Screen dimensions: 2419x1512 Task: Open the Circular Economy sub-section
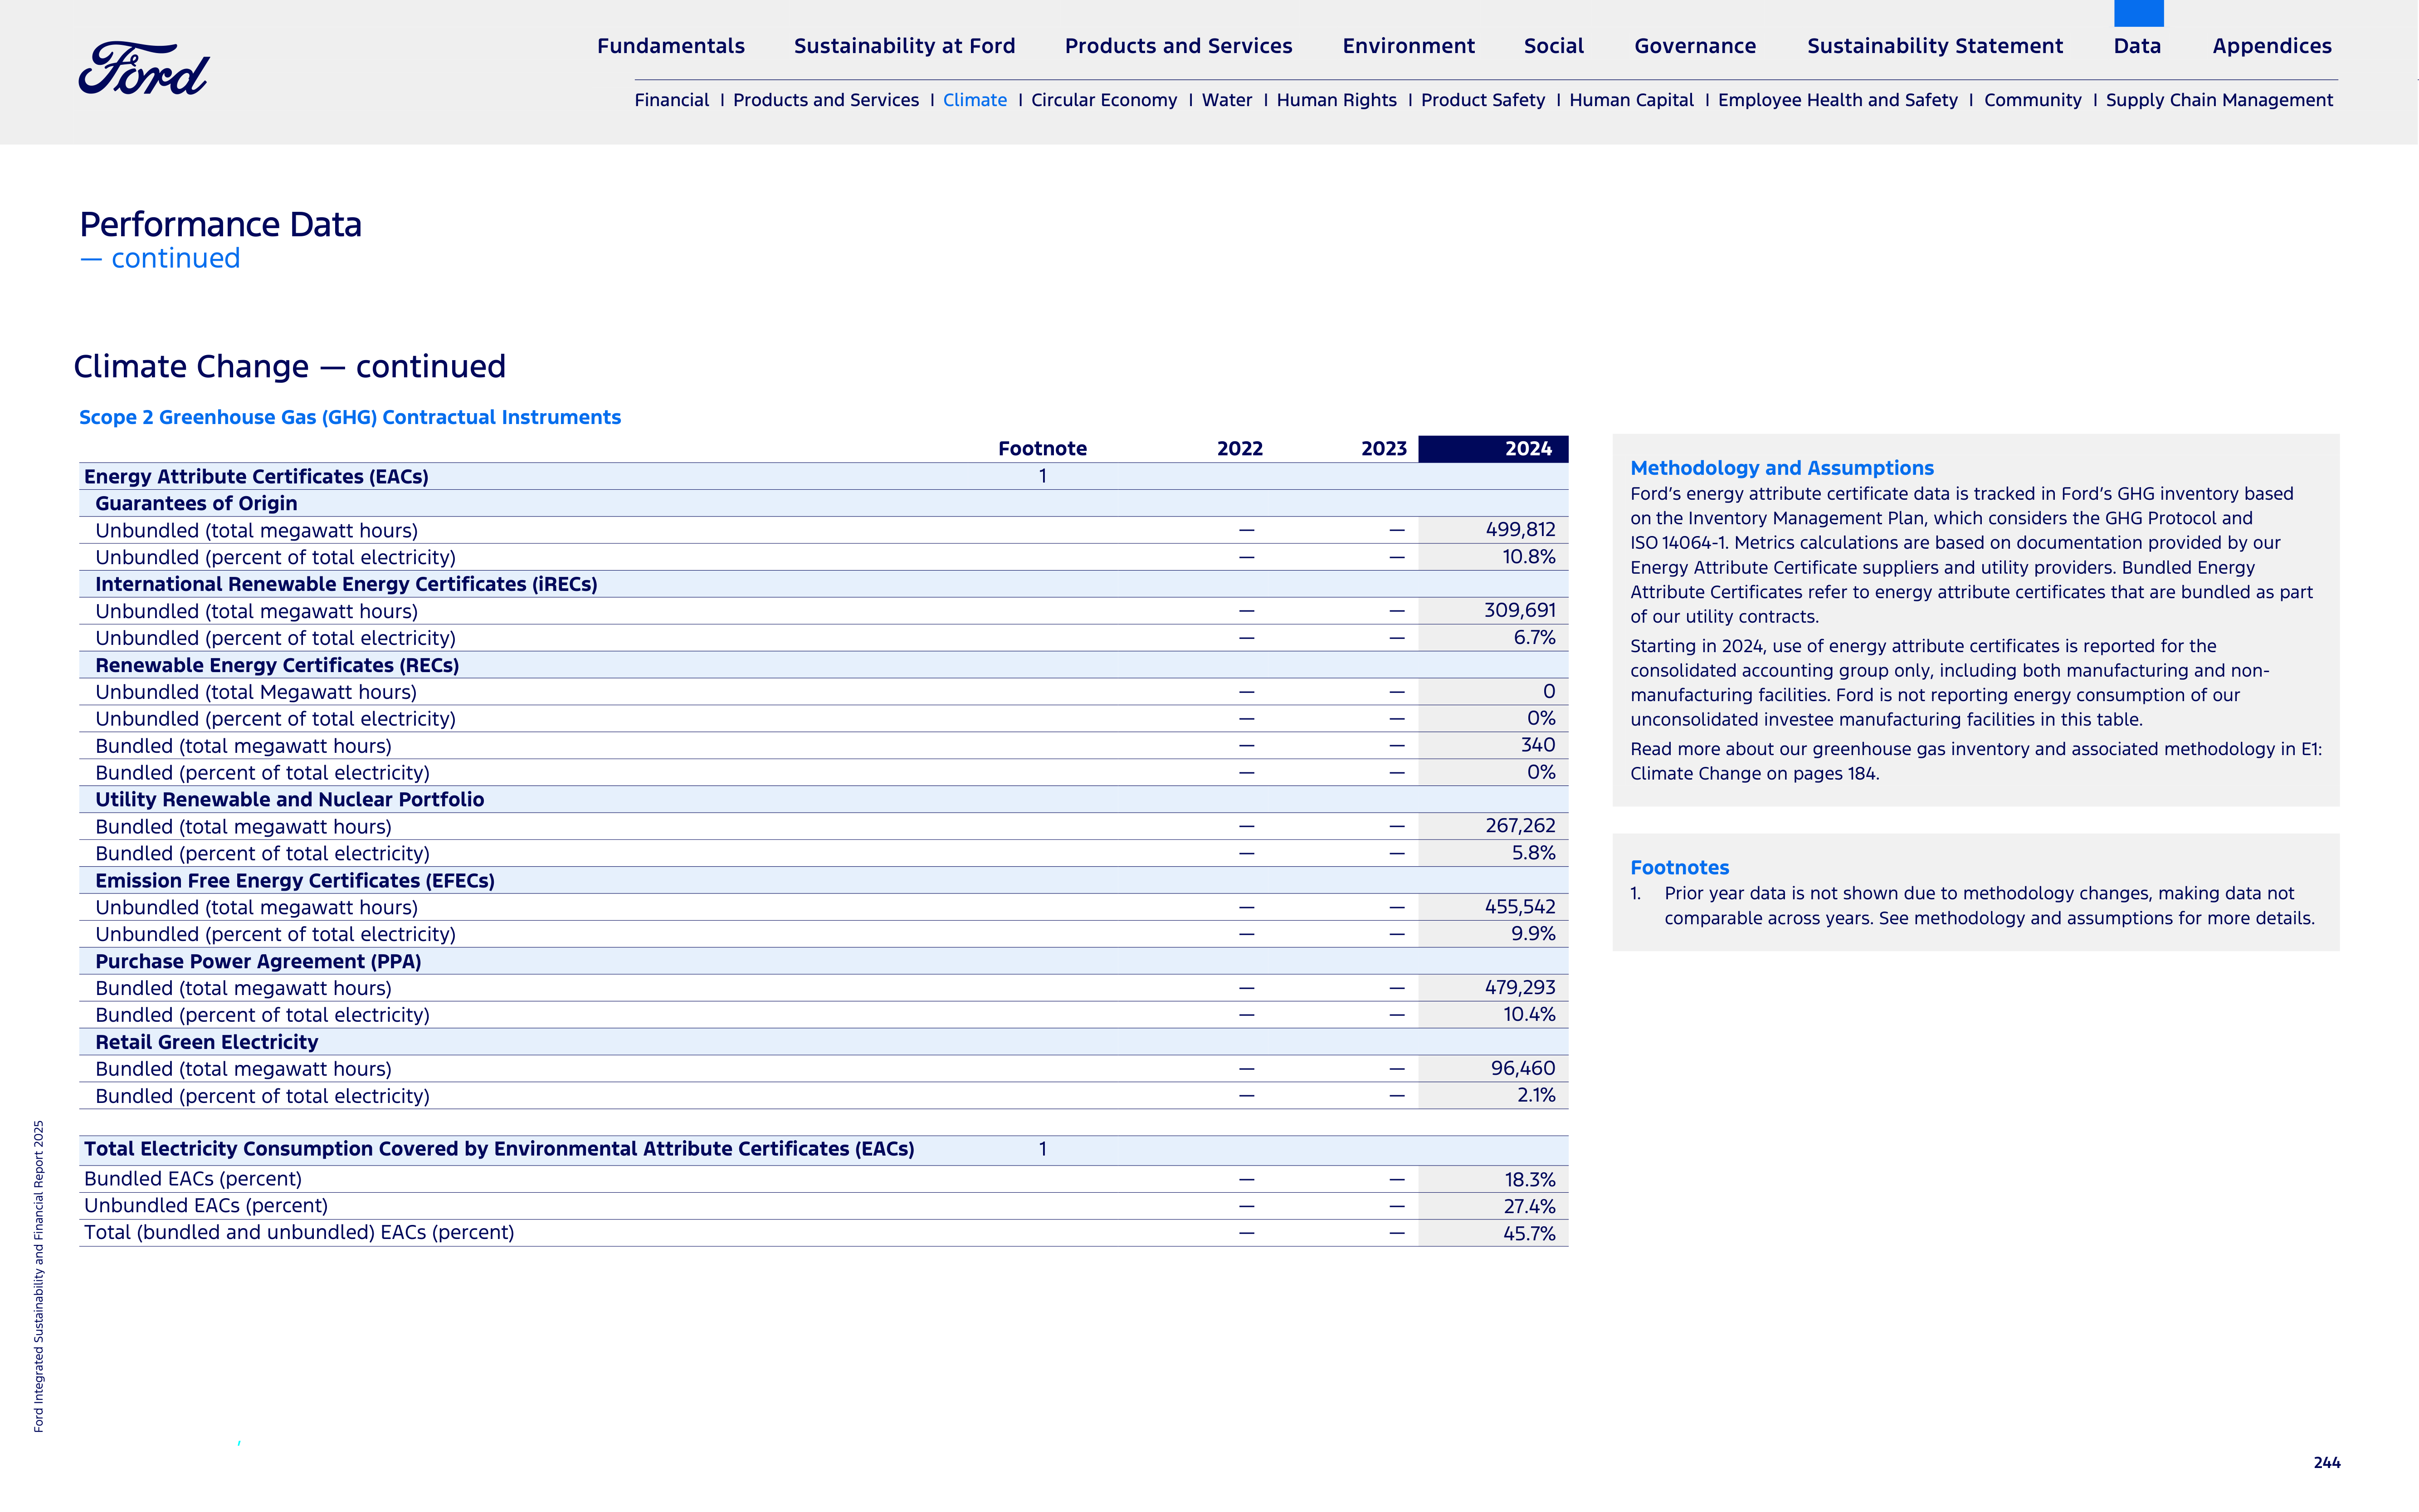[x=1104, y=100]
